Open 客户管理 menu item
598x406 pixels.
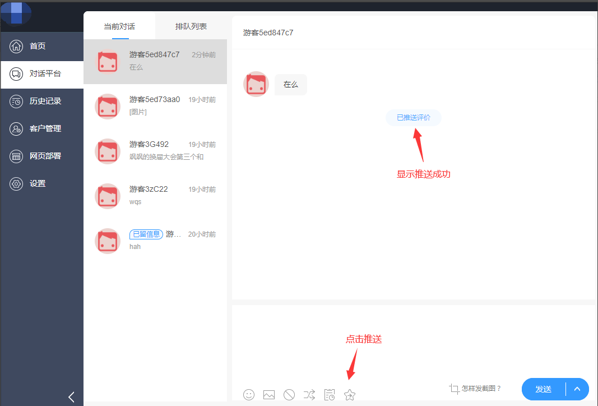coord(42,128)
